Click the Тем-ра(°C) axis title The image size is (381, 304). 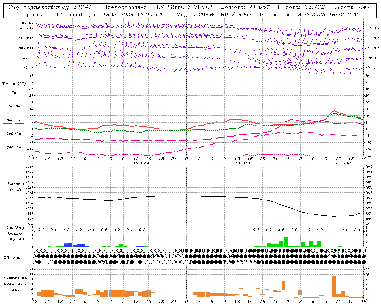(14, 84)
